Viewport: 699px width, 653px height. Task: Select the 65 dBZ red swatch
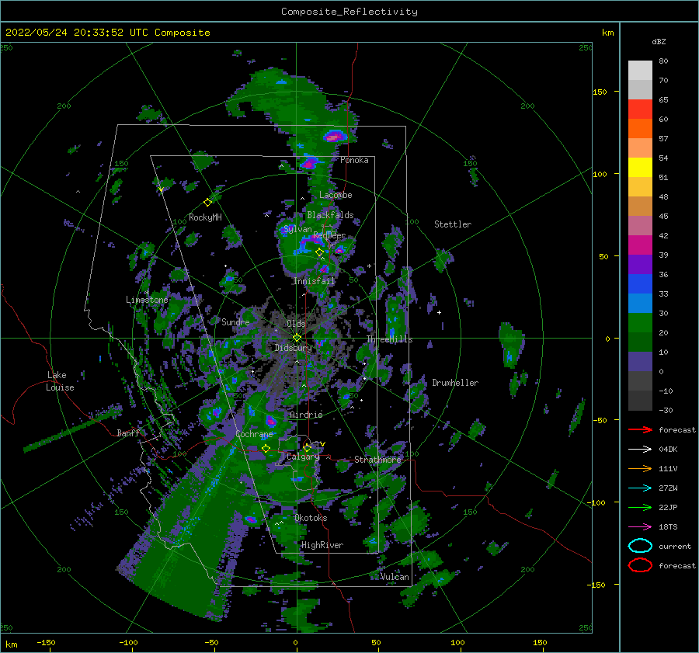click(640, 109)
